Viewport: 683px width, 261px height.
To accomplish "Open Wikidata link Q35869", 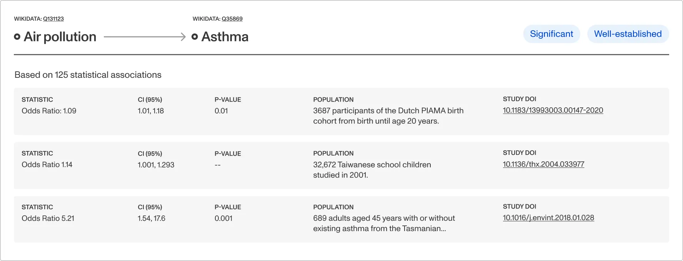I will tap(232, 19).
